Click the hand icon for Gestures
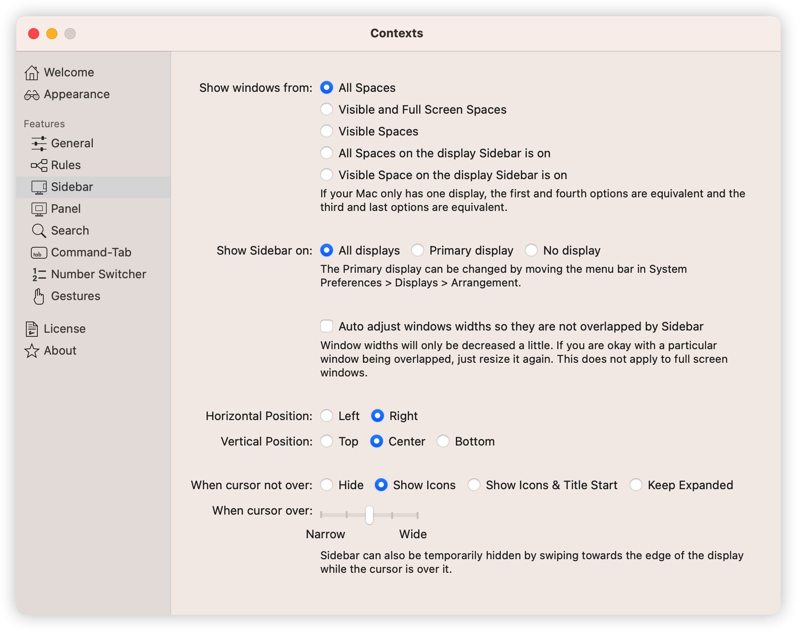797x631 pixels. click(x=39, y=296)
